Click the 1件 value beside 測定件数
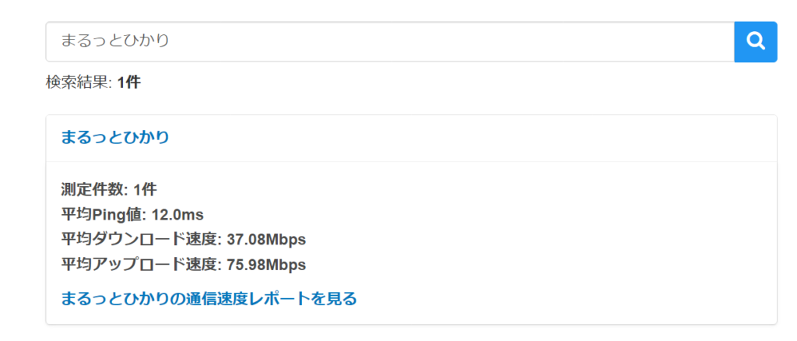This screenshot has height=341, width=797. click(x=145, y=188)
